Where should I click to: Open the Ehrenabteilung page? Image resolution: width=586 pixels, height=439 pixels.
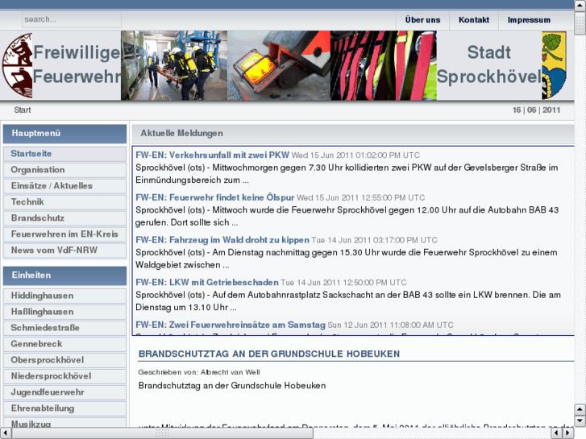tap(64, 408)
